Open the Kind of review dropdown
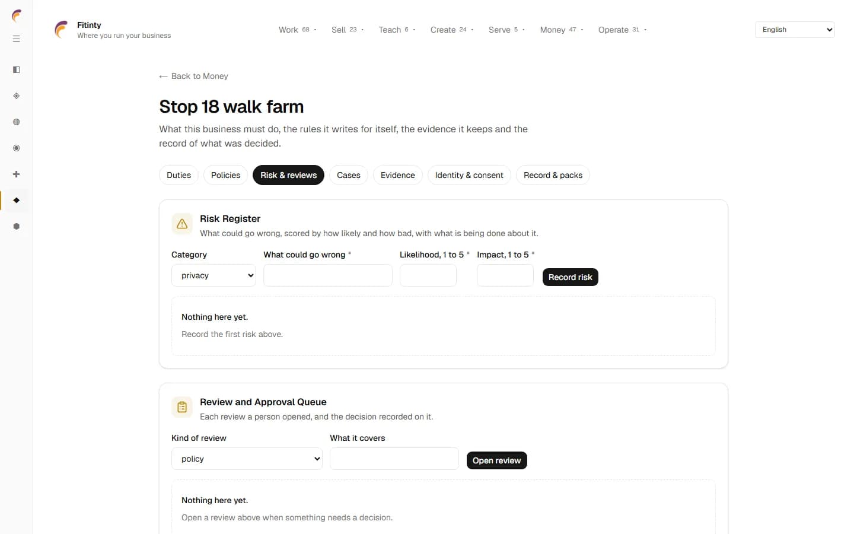 click(x=247, y=459)
